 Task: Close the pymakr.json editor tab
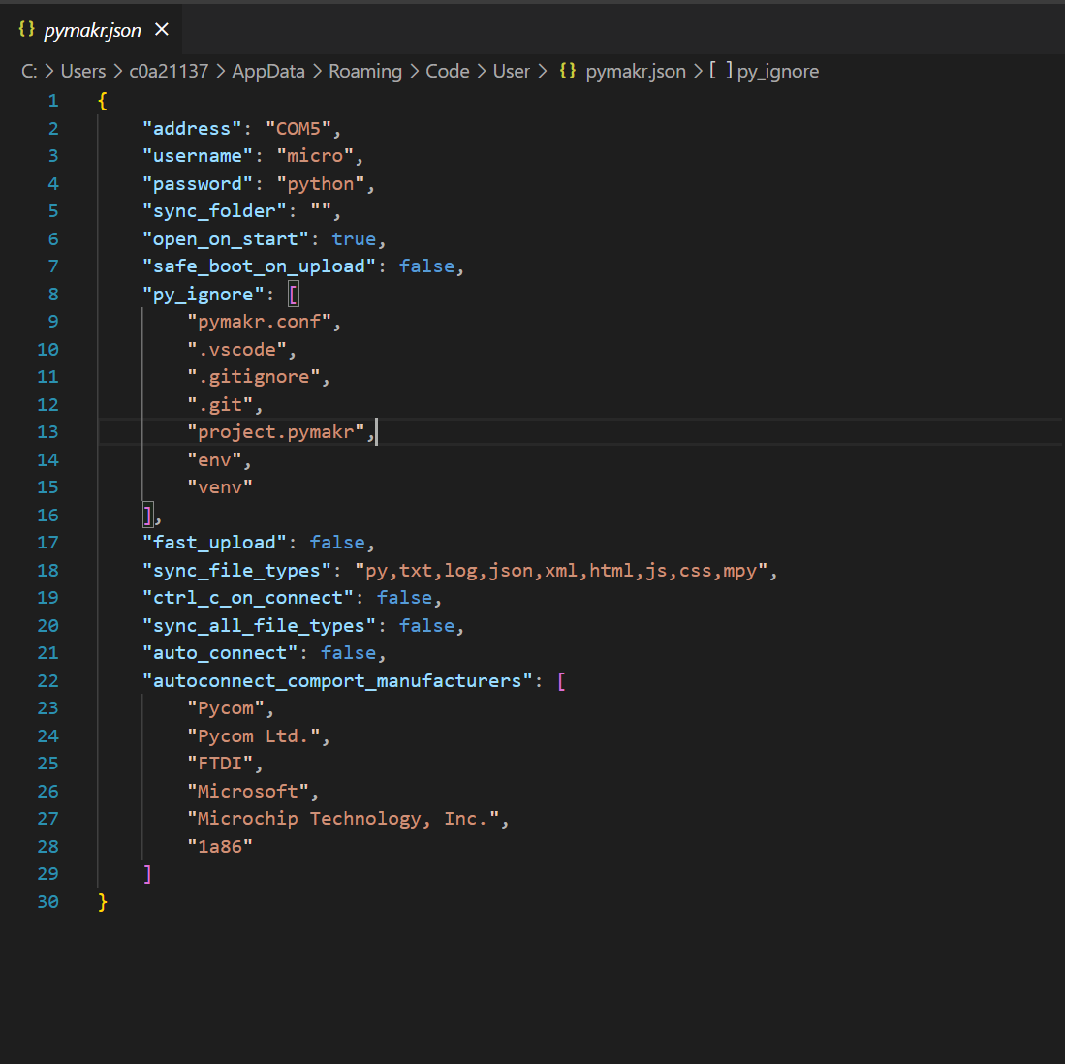[x=162, y=30]
